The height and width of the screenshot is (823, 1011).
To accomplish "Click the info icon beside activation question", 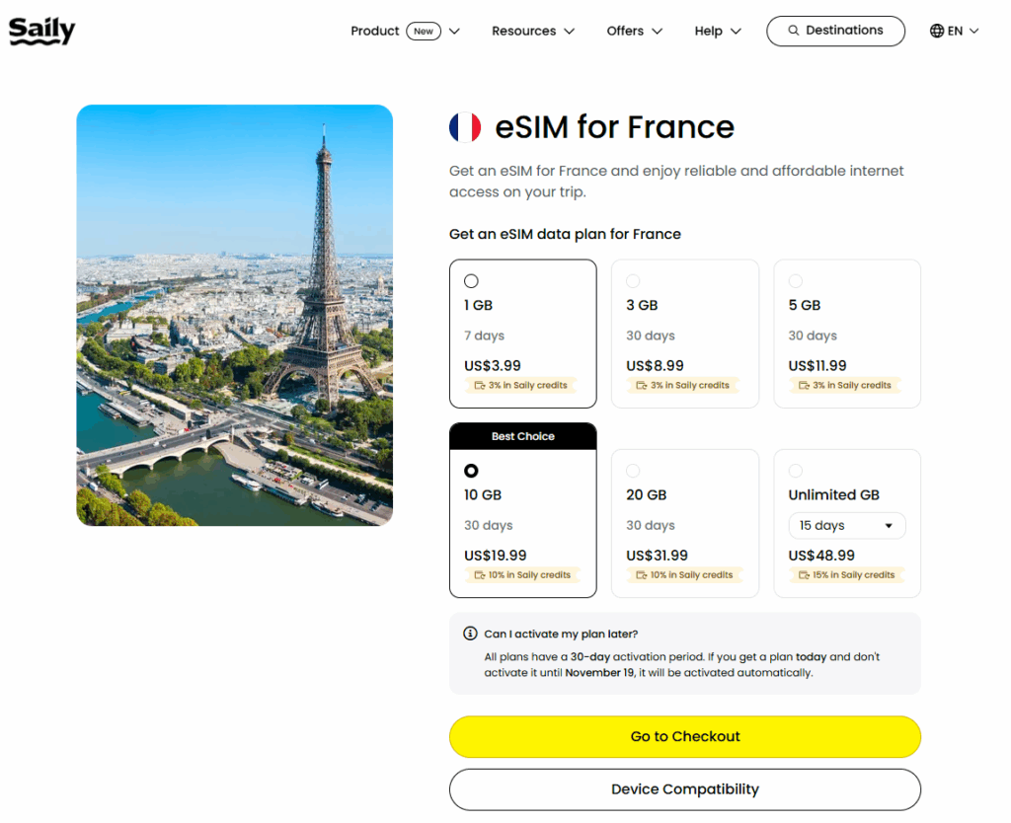I will tap(470, 634).
